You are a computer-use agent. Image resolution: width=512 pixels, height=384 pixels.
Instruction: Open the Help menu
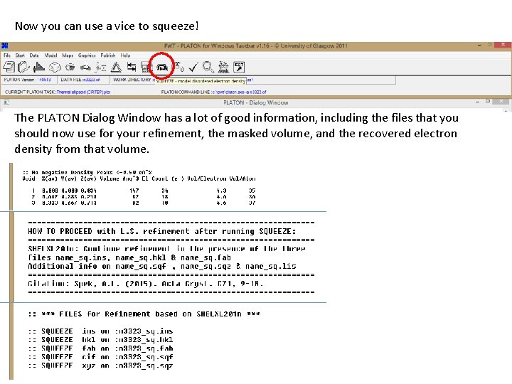(x=125, y=55)
